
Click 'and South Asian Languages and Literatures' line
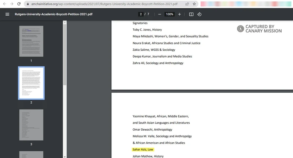point(161,123)
